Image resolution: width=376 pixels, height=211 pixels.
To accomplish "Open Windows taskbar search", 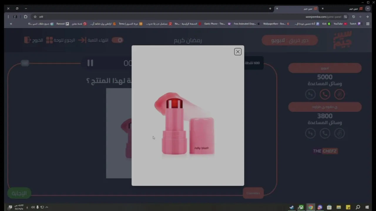I will pyautogui.click(x=358, y=207).
